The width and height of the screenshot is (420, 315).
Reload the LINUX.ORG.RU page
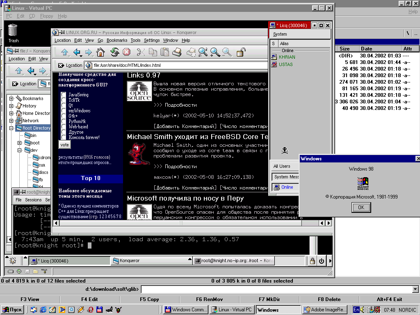pos(115,52)
